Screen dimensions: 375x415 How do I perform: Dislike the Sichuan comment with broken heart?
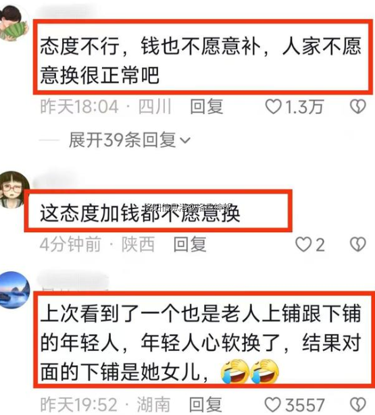coord(358,107)
